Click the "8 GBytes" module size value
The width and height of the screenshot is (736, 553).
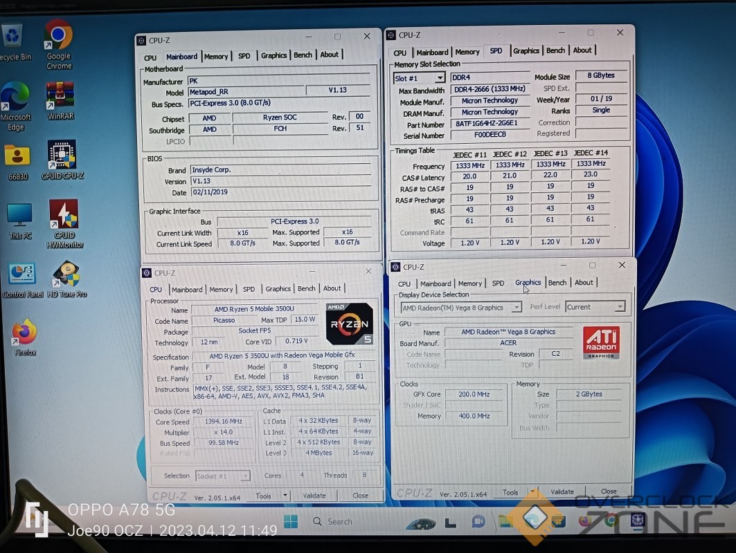point(601,75)
